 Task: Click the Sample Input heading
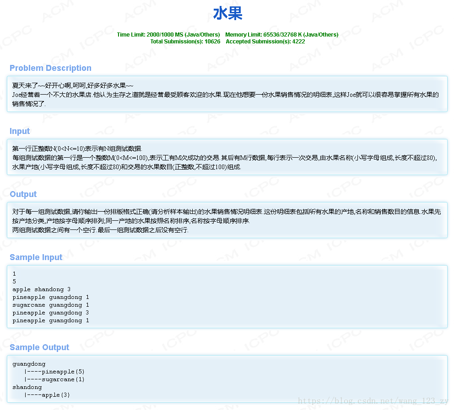36,257
